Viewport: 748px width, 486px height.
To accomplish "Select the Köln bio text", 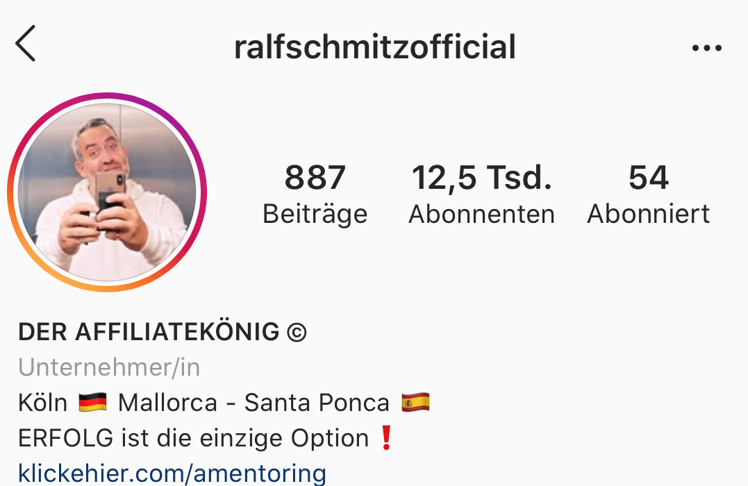I will coord(43,403).
